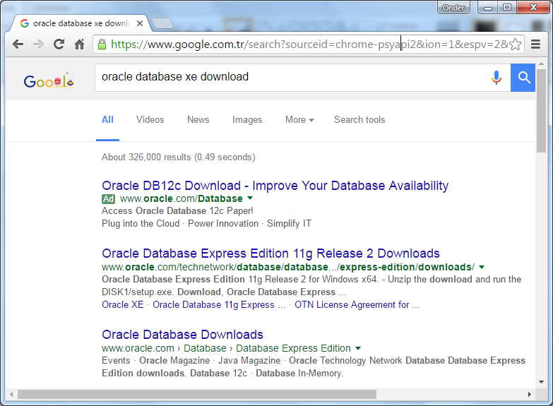Expand arrow beside www.oracle.com/Database ad
Viewport: 553px width, 406px height.
tap(250, 198)
